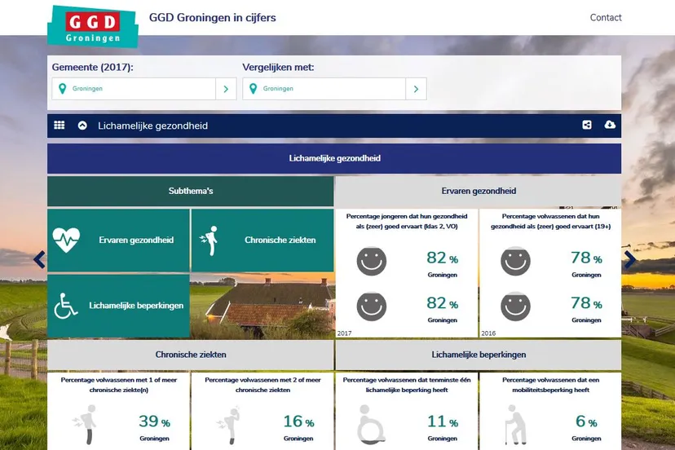The width and height of the screenshot is (675, 450).
Task: Click the 16 % chronische ziekten value
Action: click(x=298, y=421)
